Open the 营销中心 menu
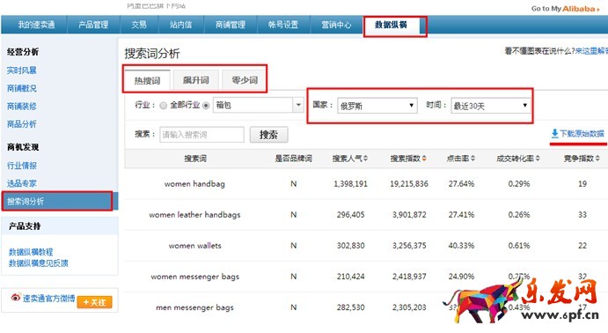Viewport: 608px width, 333px height. pos(336,25)
